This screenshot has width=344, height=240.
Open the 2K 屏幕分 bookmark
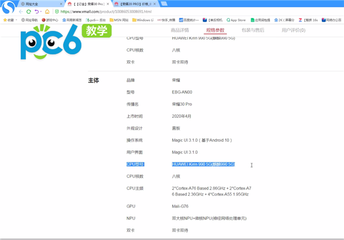pos(284,20)
